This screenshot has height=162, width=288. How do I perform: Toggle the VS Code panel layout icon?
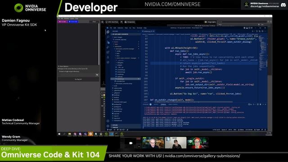point(247,28)
